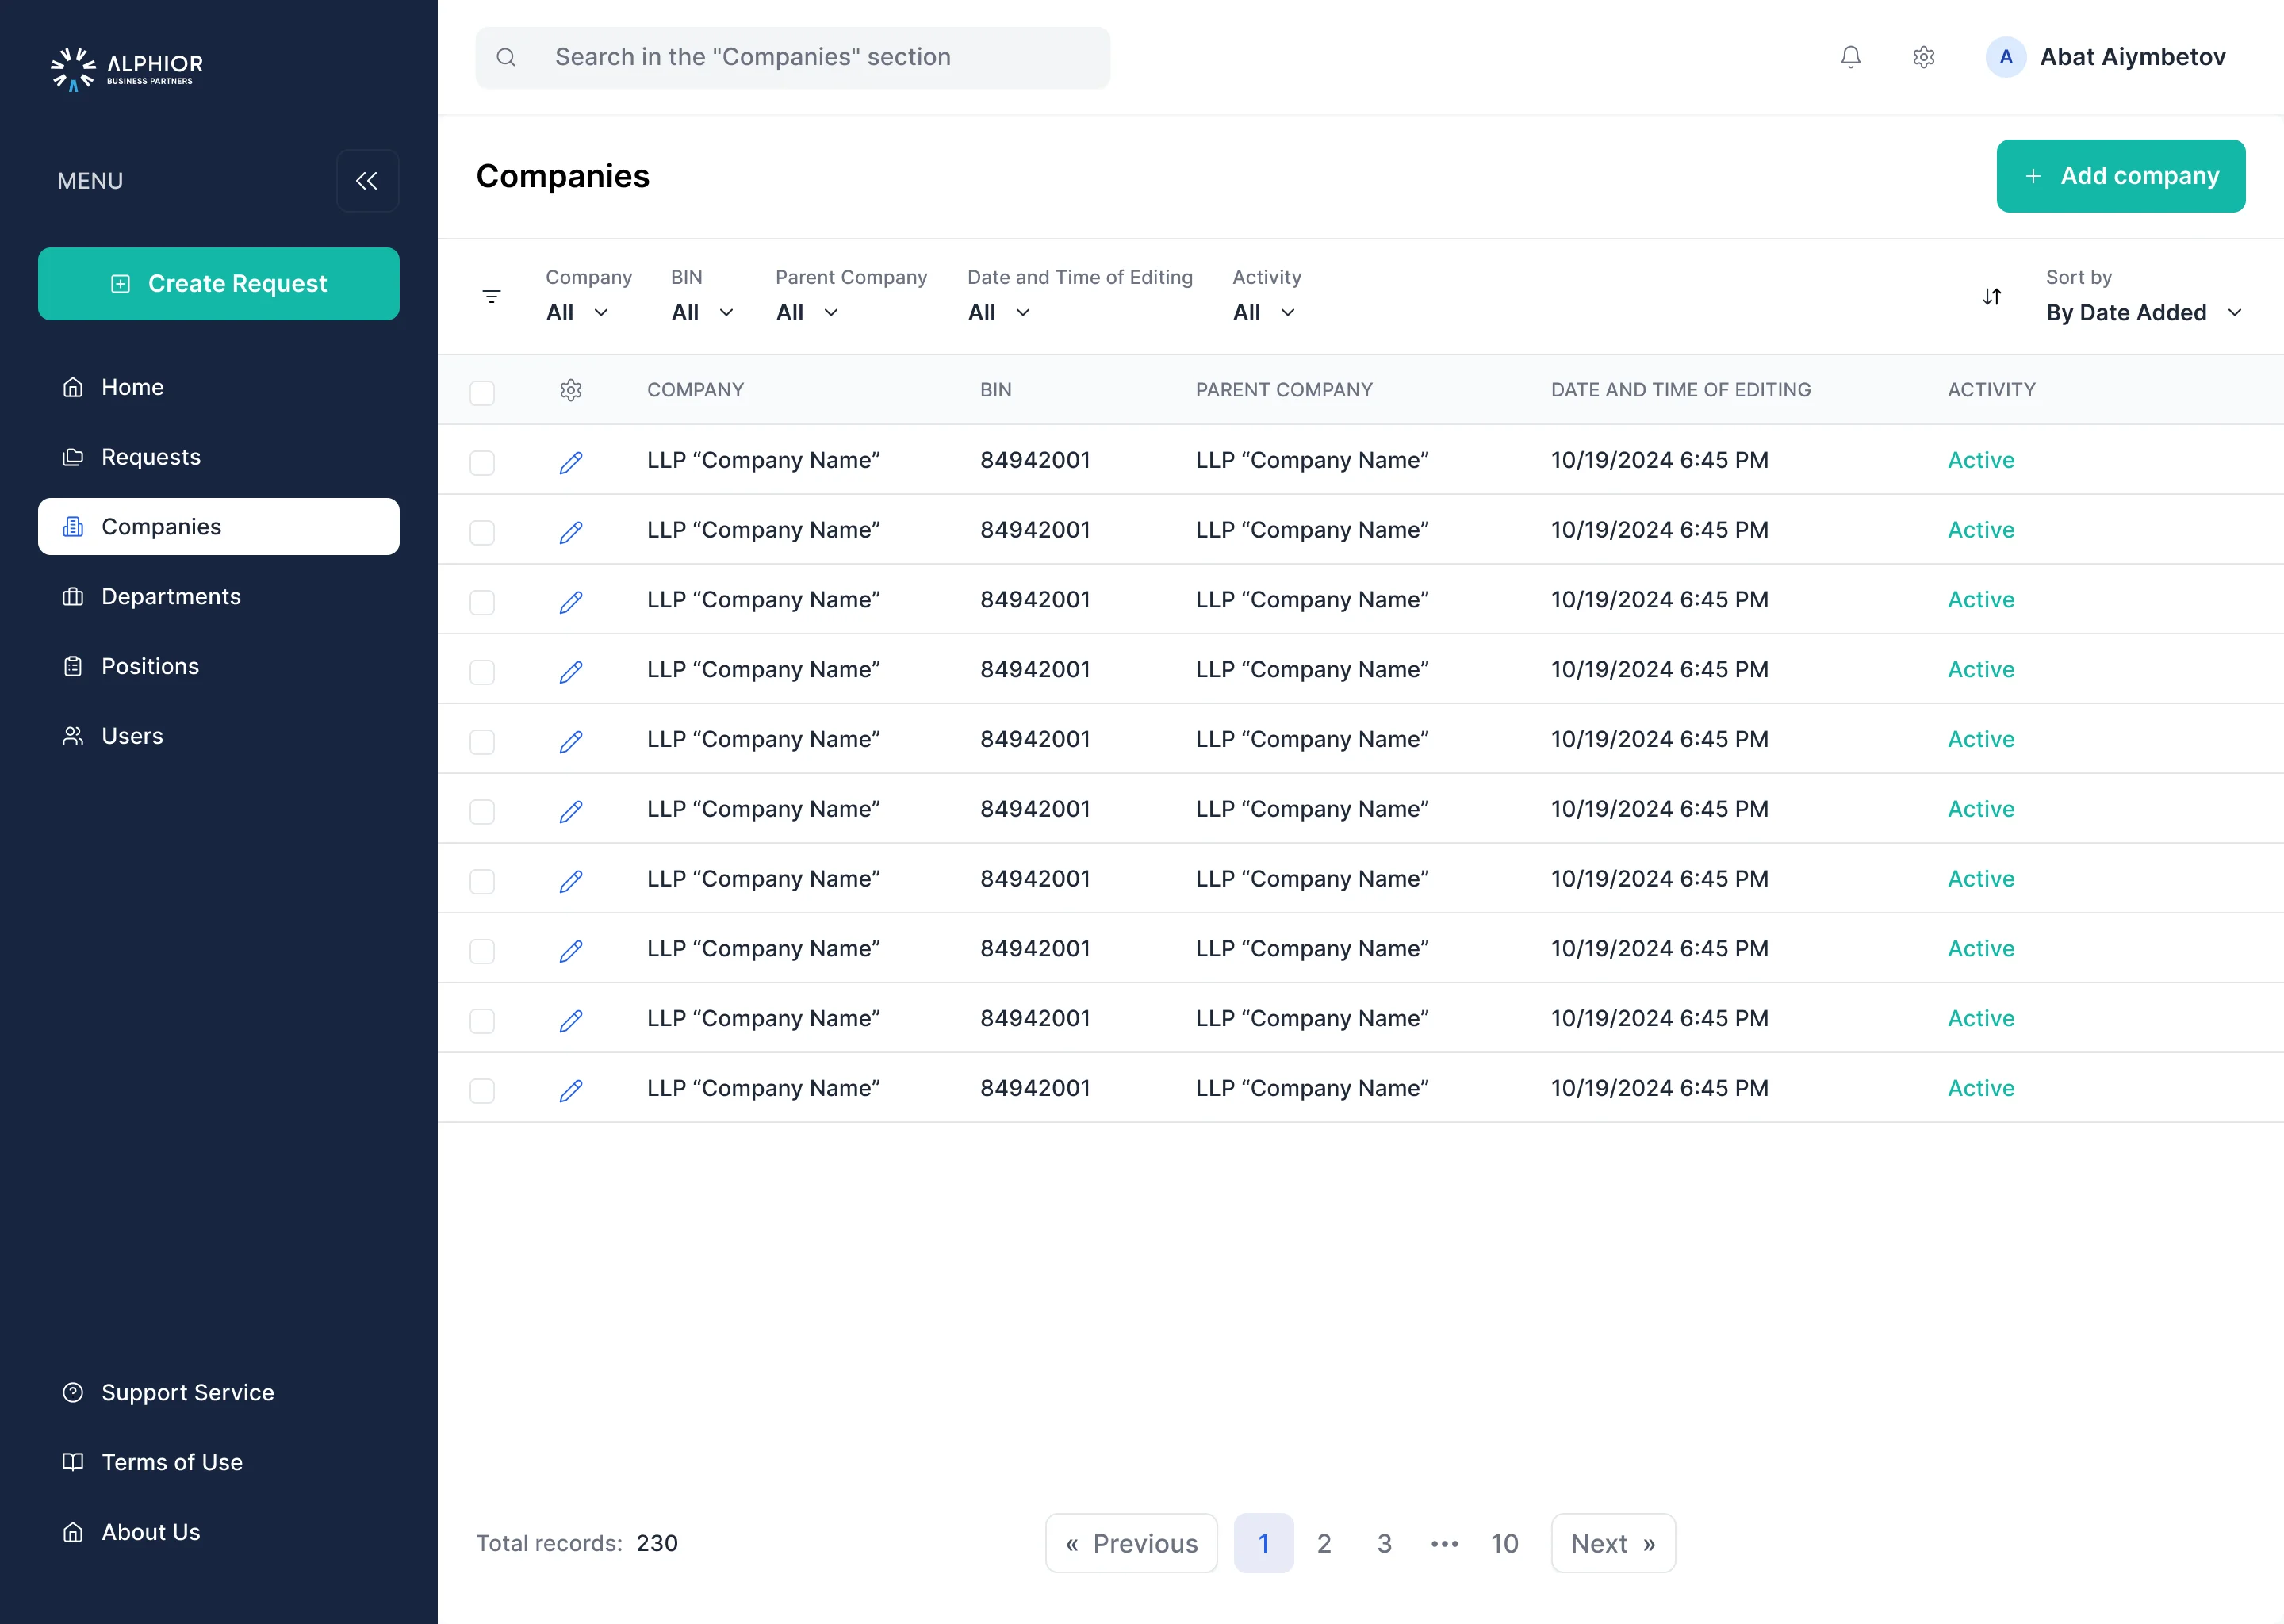The width and height of the screenshot is (2284, 1624).
Task: Click pencil icon in last row
Action: point(571,1090)
